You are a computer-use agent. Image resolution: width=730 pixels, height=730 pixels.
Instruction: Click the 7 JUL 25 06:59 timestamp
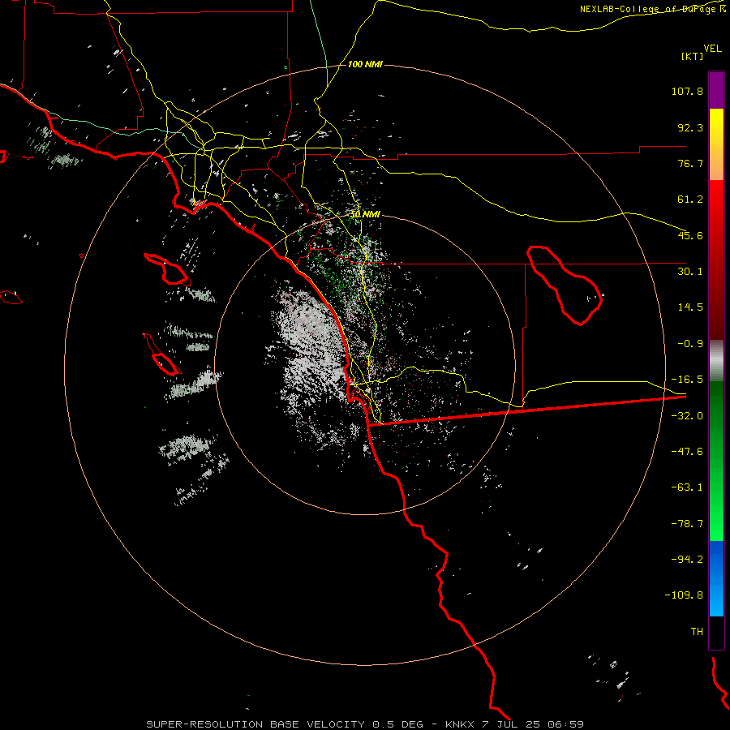[533, 724]
